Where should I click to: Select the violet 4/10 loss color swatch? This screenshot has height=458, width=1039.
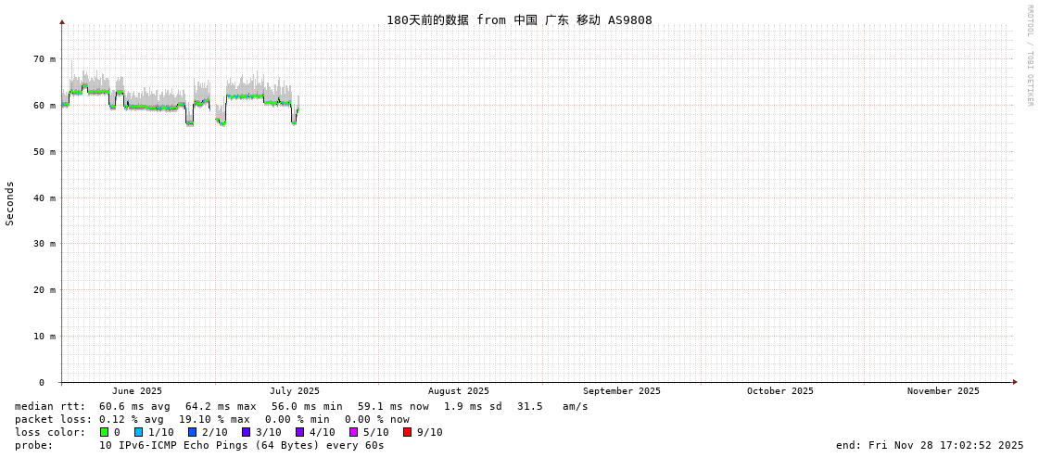click(299, 432)
